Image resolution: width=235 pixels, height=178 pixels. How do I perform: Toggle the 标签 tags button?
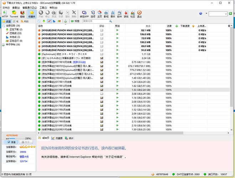coord(75,21)
